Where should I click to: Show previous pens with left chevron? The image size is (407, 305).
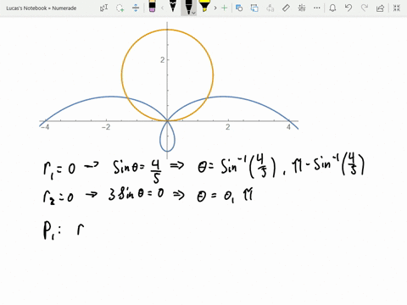tap(163, 8)
